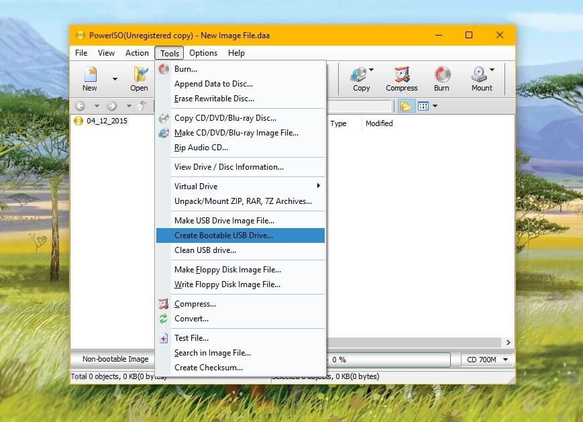Click the Burn toolbar icon
The width and height of the screenshot is (583, 422).
click(x=441, y=78)
